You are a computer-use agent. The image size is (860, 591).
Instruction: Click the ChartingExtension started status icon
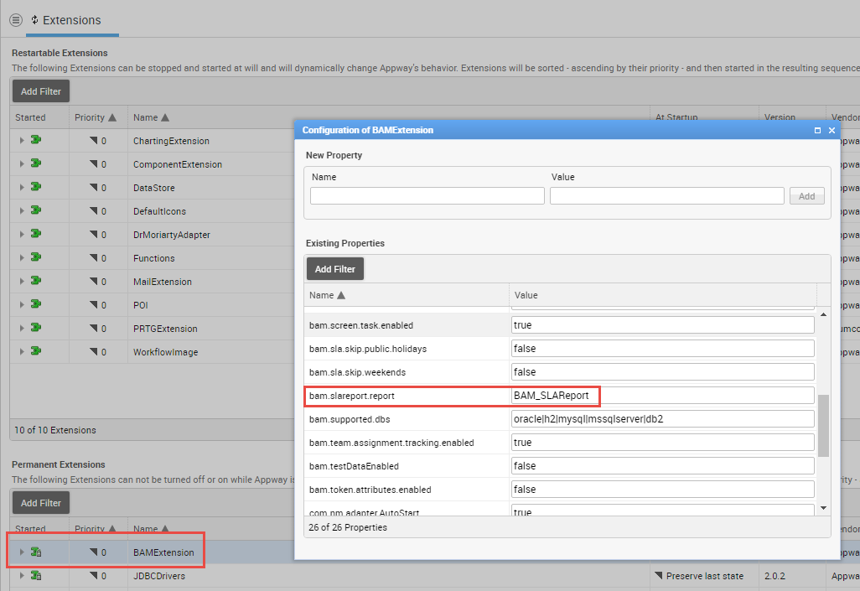(36, 141)
